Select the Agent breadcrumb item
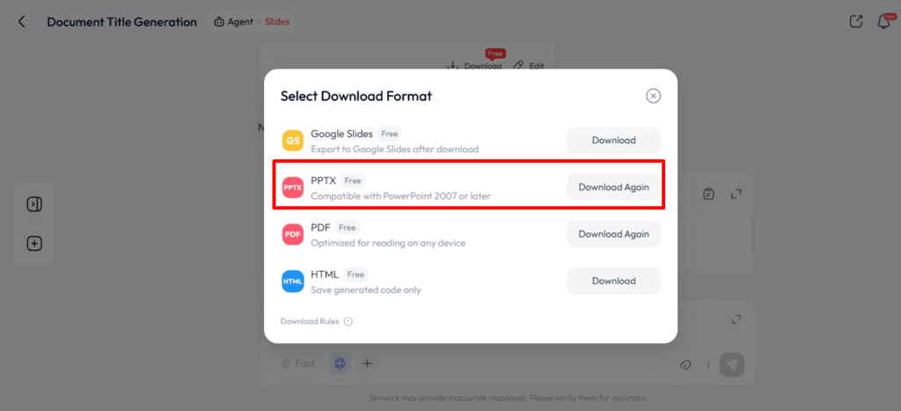Viewport: 901px width, 411px height. (233, 22)
